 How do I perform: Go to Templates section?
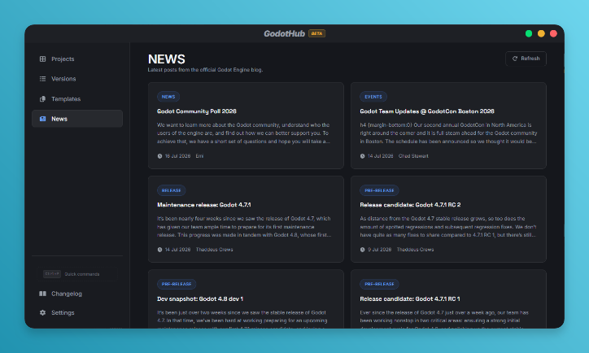pyautogui.click(x=77, y=99)
